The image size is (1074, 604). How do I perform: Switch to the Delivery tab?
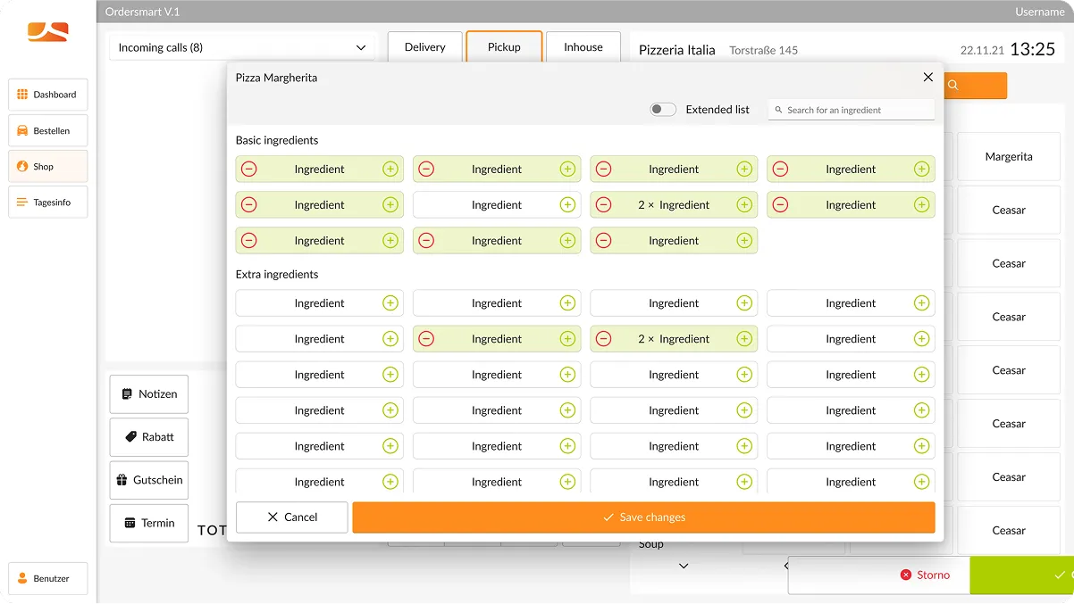(424, 46)
